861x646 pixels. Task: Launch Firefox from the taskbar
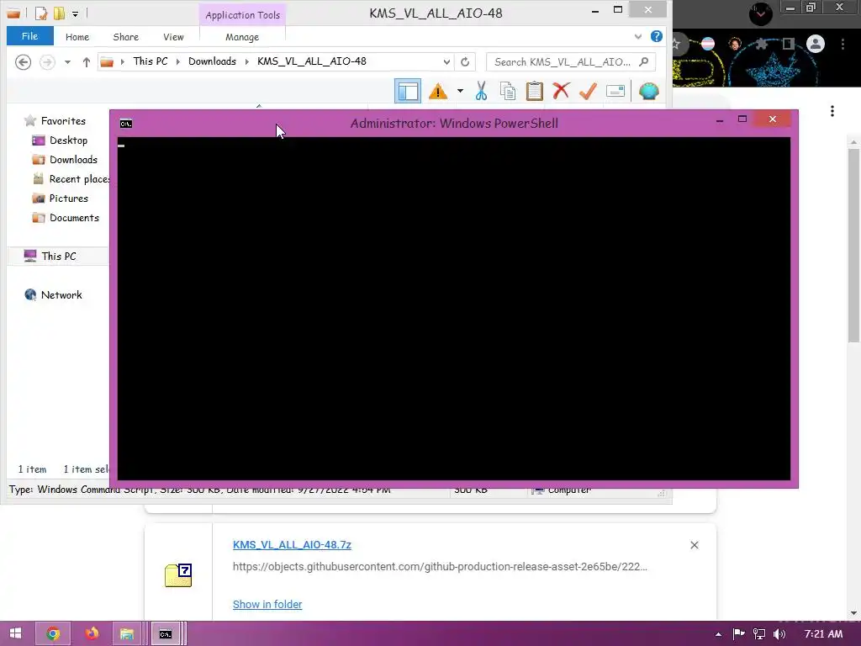click(x=92, y=633)
